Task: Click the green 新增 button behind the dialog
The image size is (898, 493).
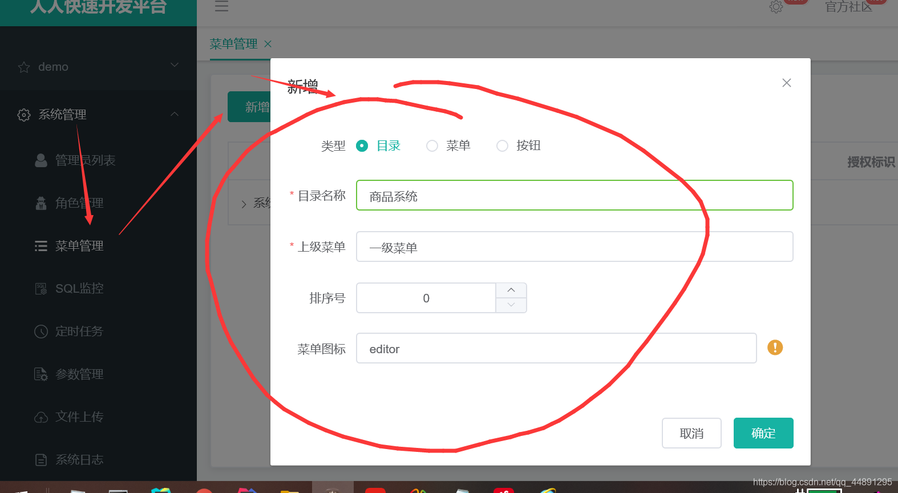Action: (249, 107)
